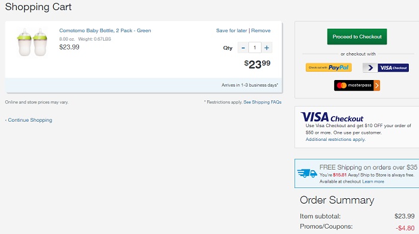Viewport: 419px width, 234px height.
Task: Proceed to Checkout
Action: click(357, 36)
